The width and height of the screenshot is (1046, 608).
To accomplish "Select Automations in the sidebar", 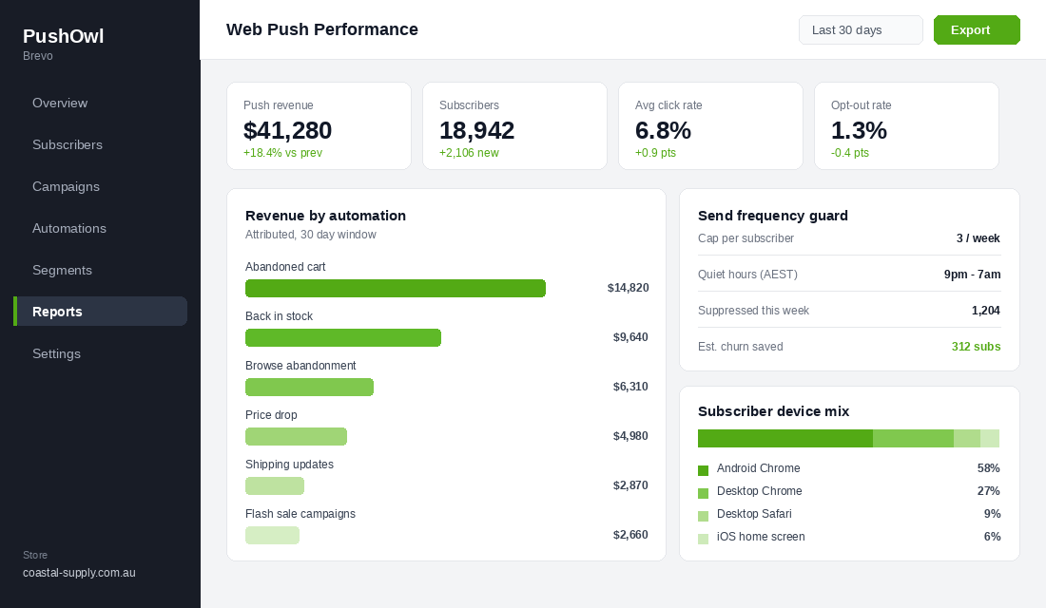I will (100, 228).
